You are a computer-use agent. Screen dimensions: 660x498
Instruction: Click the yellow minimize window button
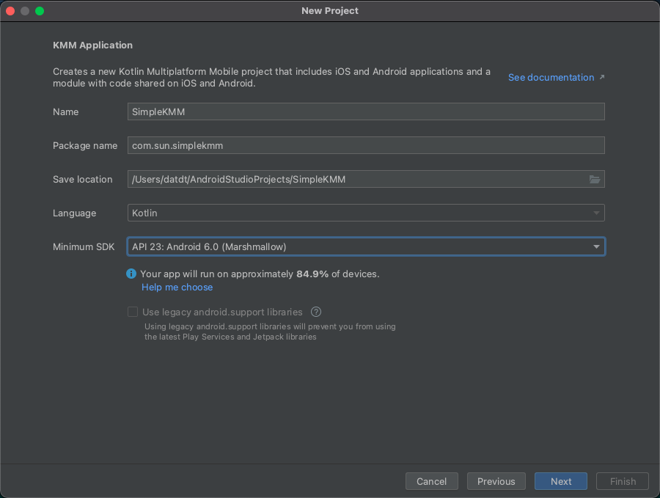pos(25,11)
